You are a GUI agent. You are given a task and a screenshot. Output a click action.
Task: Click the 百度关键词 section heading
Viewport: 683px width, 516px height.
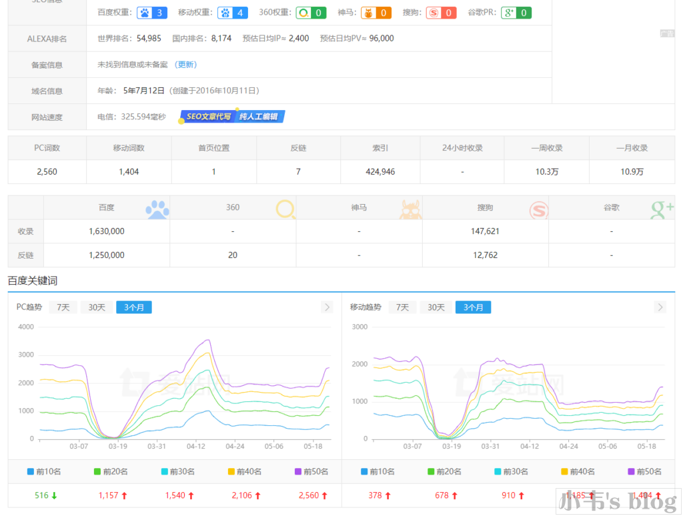33,281
